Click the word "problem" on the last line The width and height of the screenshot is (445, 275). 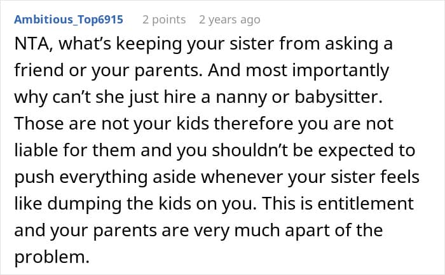(50, 257)
